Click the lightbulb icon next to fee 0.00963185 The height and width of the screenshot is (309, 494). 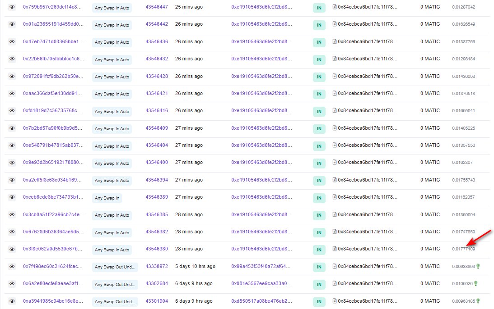point(478,301)
